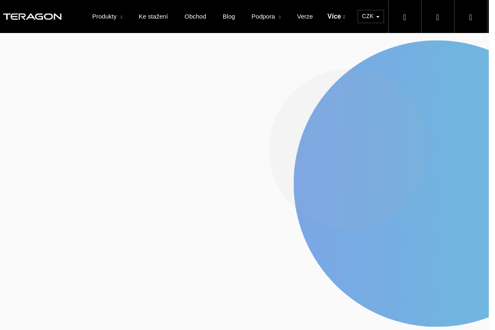Image resolution: width=495 pixels, height=330 pixels.
Task: Click the last icon button in header
Action: click(x=471, y=17)
